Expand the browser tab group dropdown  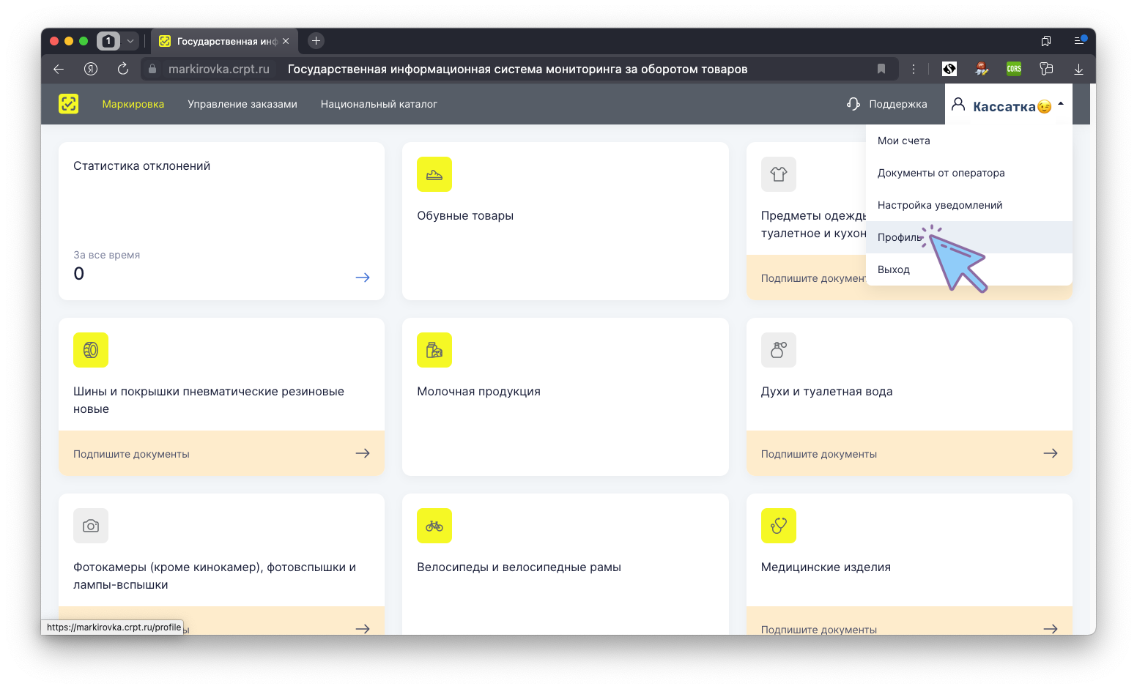coord(130,41)
